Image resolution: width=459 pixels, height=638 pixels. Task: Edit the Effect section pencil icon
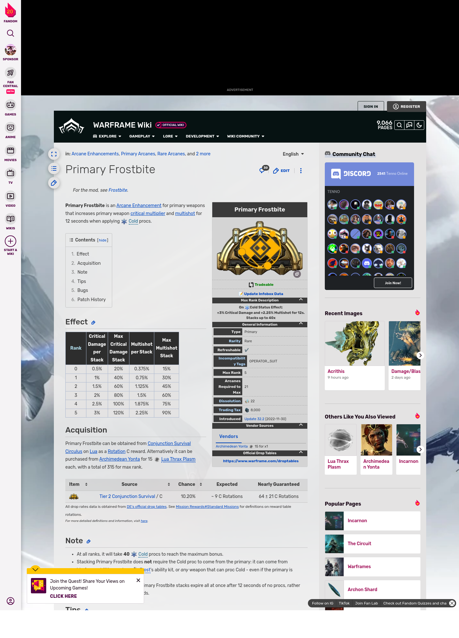[93, 323]
